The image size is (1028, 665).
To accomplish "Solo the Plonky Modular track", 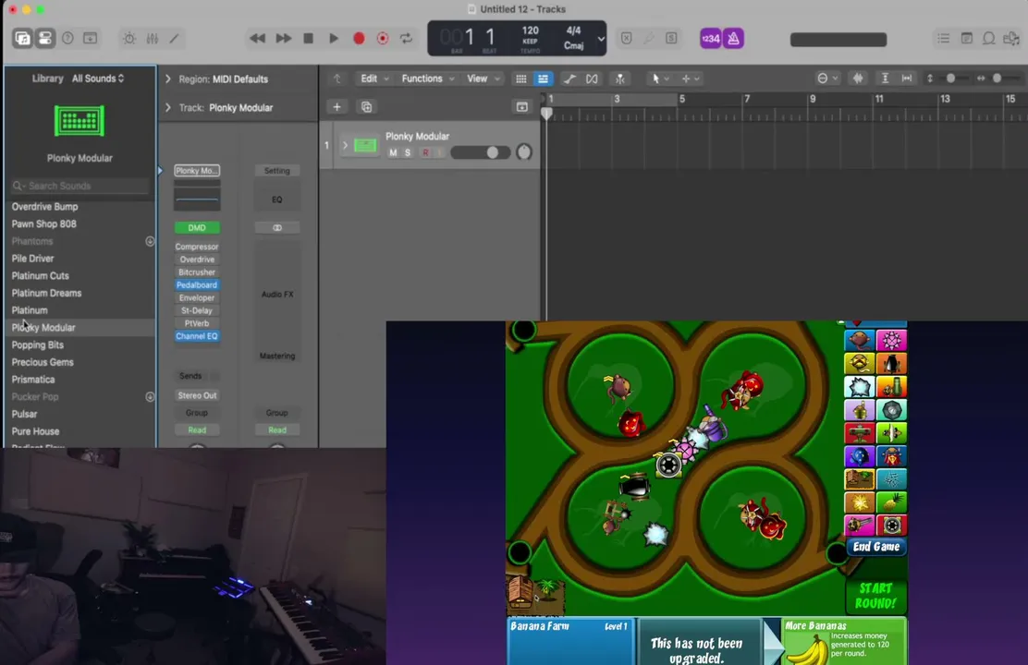I will coord(407,152).
